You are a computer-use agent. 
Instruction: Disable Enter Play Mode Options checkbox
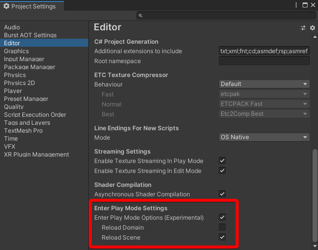coord(222,218)
